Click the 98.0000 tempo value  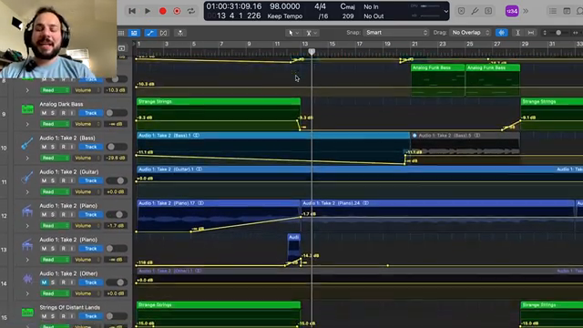[284, 6]
